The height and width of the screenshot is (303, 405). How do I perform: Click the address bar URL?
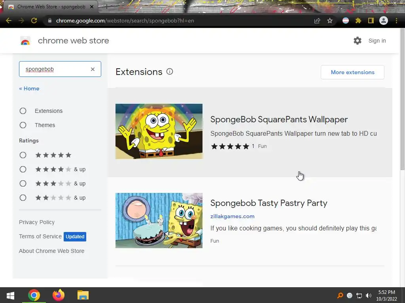pos(125,21)
